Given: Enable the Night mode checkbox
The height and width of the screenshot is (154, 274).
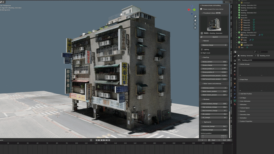Looking at the screenshot, I should coord(201,53).
